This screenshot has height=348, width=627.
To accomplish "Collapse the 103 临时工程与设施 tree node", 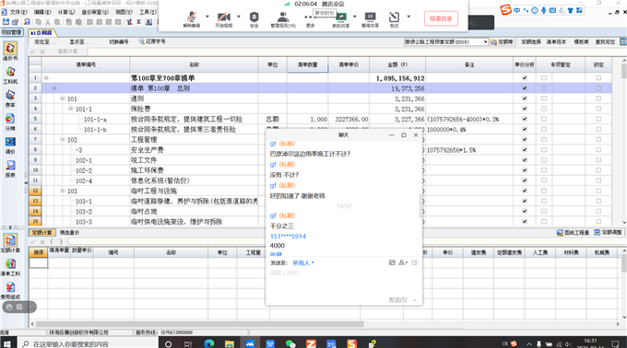I will pyautogui.click(x=63, y=191).
